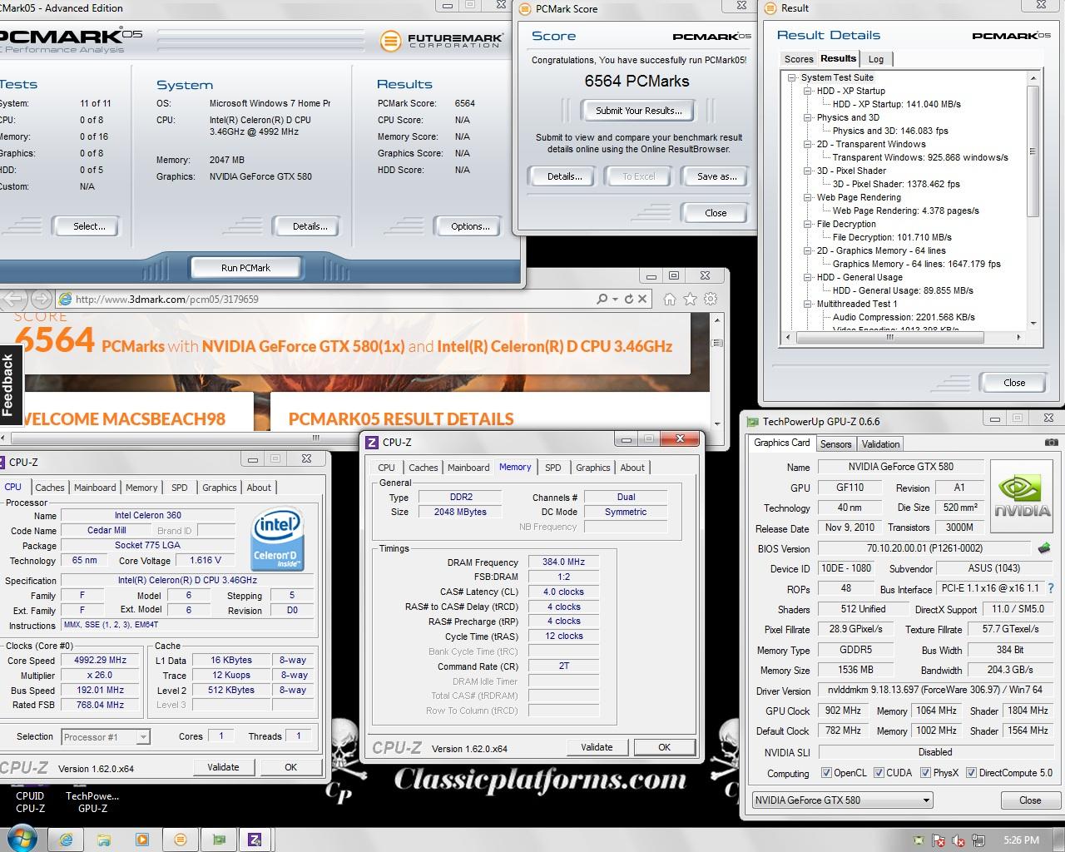1065x852 pixels.
Task: Take a GPU-Z screenshot via the camera icon
Action: click(x=1051, y=443)
